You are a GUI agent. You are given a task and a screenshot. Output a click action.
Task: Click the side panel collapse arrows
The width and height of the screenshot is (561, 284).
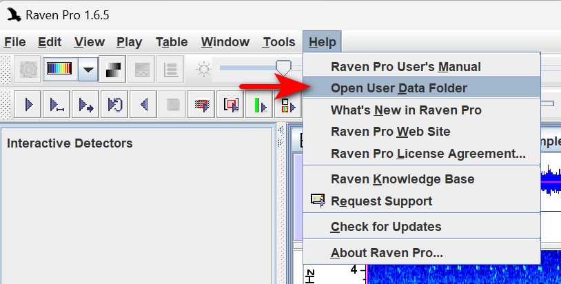point(281,136)
